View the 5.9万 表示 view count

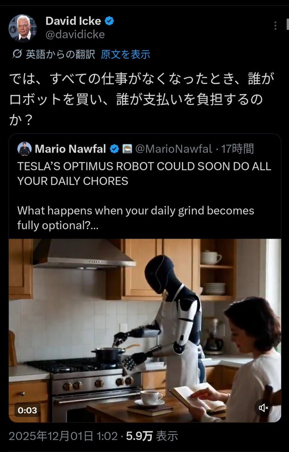152,436
